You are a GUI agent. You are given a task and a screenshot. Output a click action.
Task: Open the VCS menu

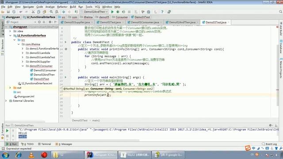[x=97, y=7]
